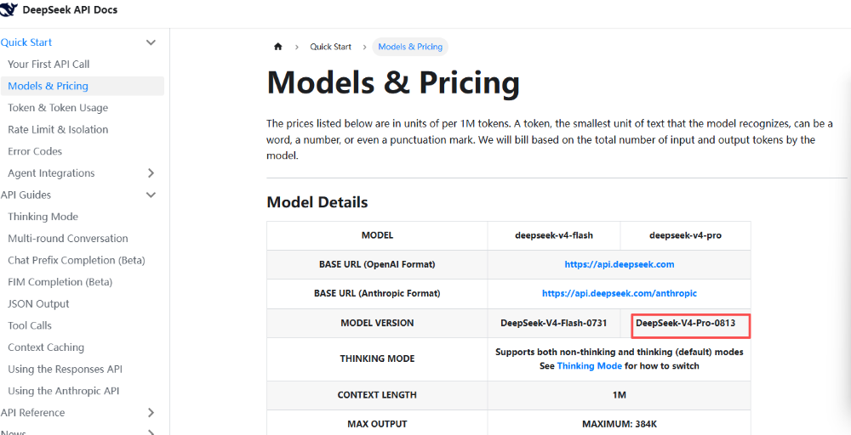This screenshot has width=851, height=435.
Task: Click Quick Start in the breadcrumb
Action: pos(330,47)
